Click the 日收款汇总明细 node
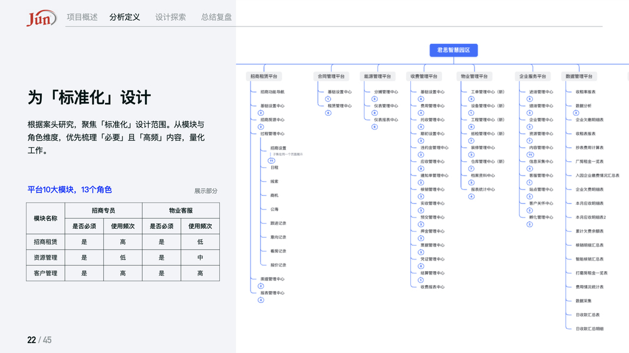Image resolution: width=629 pixels, height=353 pixels. point(590,329)
